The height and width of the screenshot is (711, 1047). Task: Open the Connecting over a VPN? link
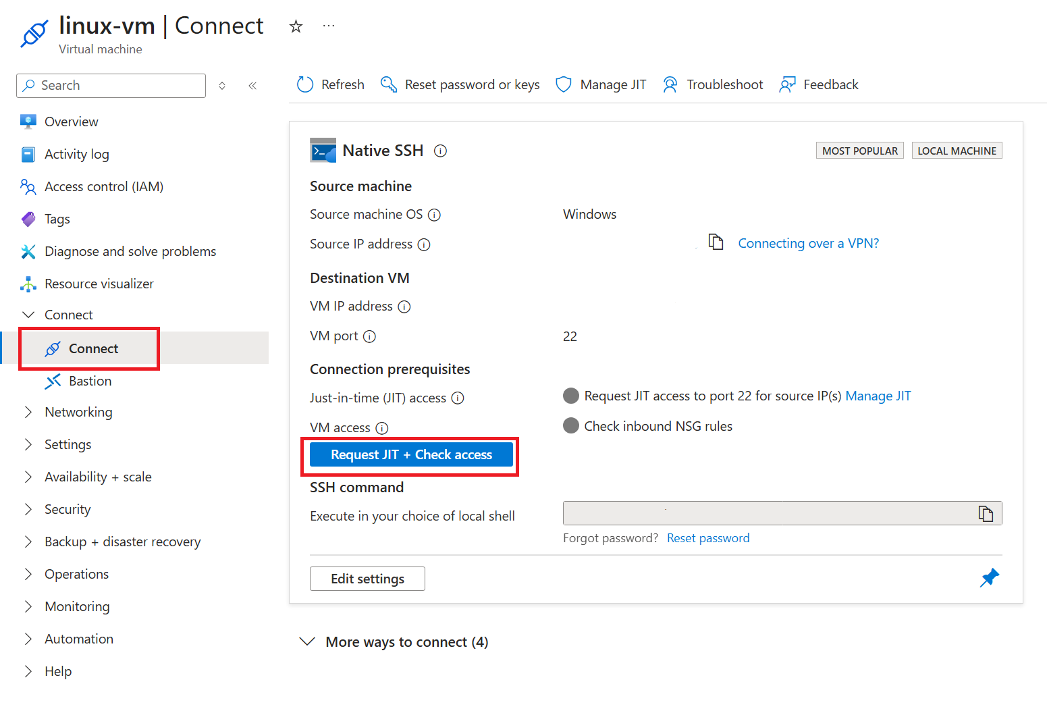808,242
